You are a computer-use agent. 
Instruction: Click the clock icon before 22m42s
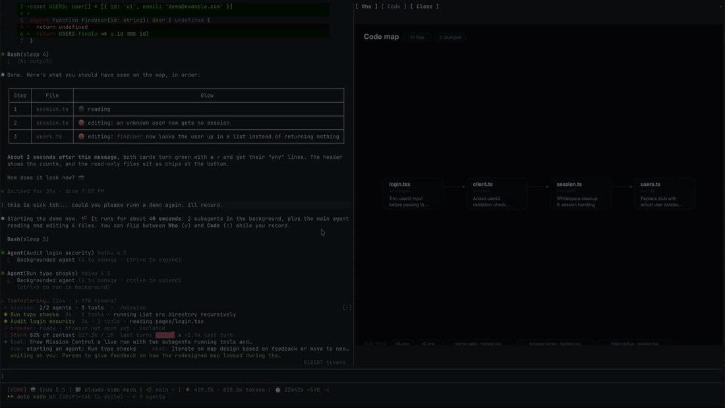[x=278, y=390]
